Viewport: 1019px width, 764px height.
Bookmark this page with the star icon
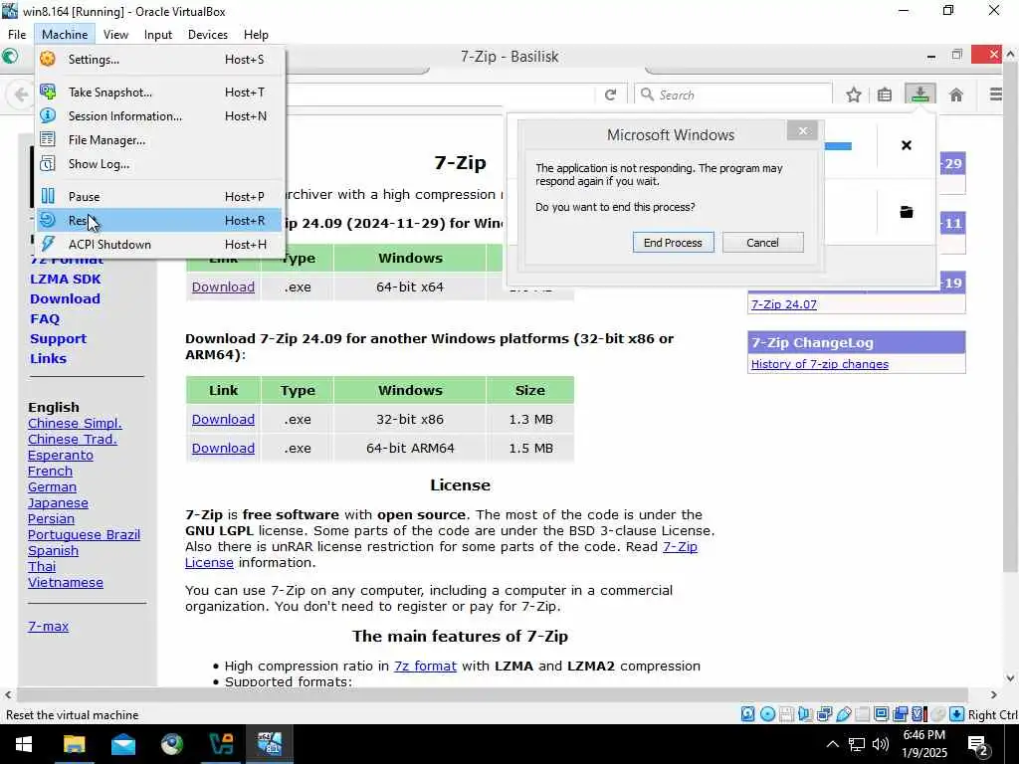coord(854,95)
